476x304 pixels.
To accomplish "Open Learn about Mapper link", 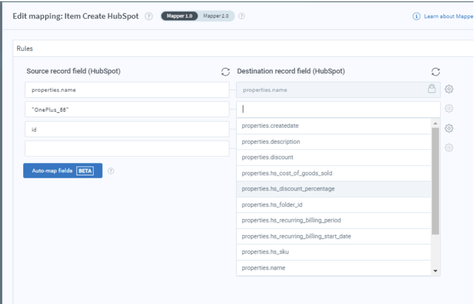I will coord(448,16).
